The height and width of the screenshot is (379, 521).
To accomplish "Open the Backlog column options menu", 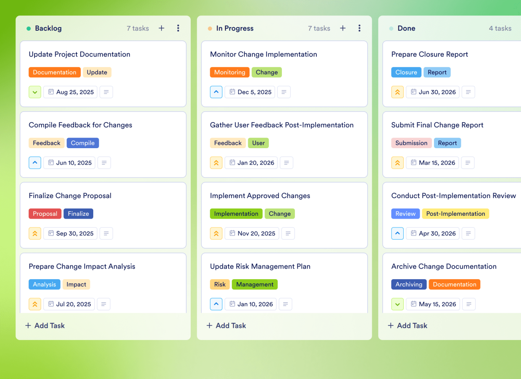I will 178,28.
